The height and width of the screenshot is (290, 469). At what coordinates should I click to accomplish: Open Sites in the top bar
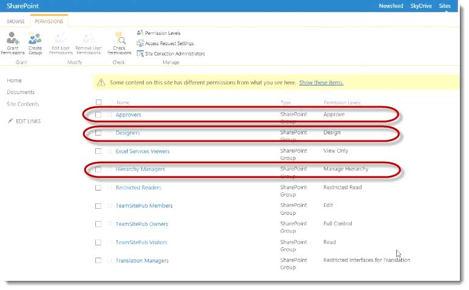(445, 6)
